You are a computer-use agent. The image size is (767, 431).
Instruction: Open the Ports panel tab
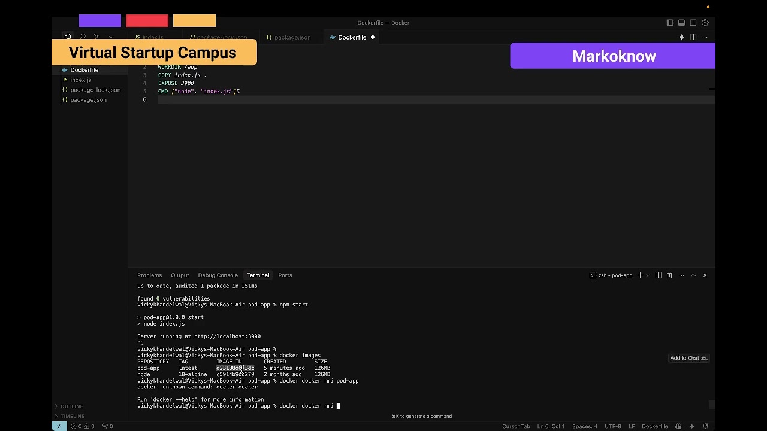click(x=285, y=275)
